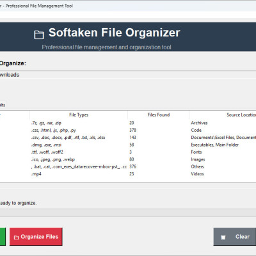Click the 'Ready to organize' status text
256x256 pixels.
click(x=18, y=203)
